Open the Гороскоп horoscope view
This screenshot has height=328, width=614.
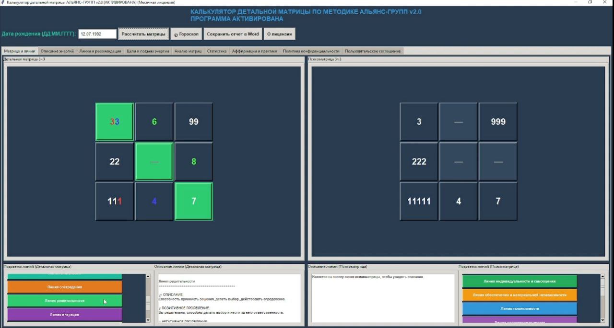click(186, 34)
